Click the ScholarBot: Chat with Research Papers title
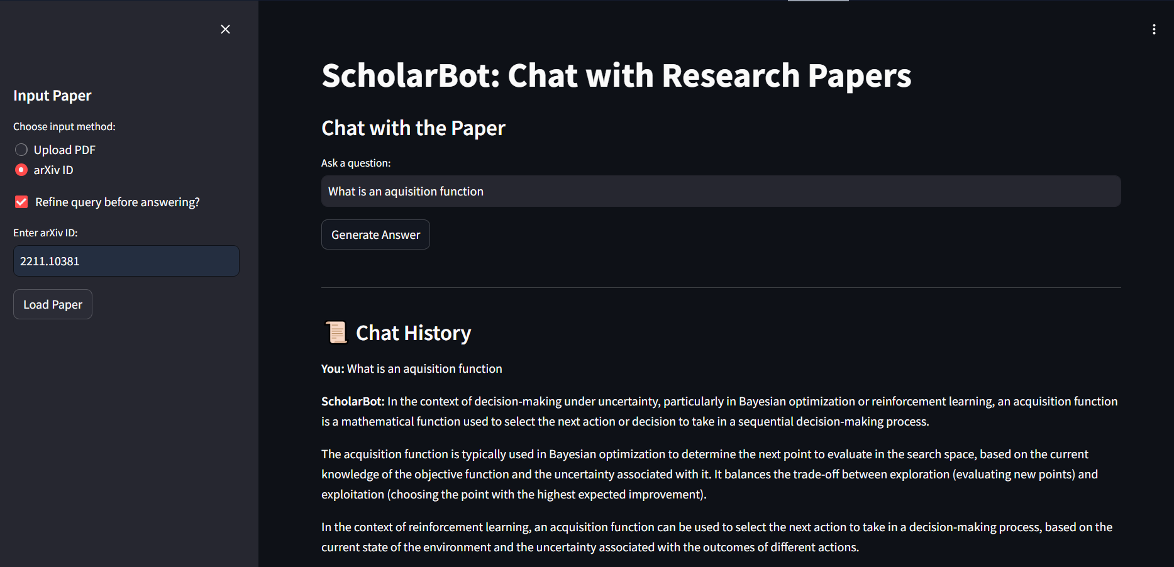 [x=616, y=75]
